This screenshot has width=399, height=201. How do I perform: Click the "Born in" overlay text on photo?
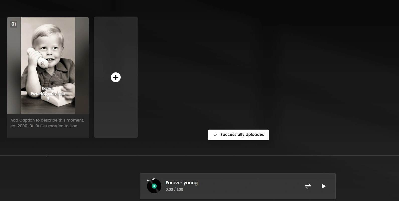tap(48, 88)
